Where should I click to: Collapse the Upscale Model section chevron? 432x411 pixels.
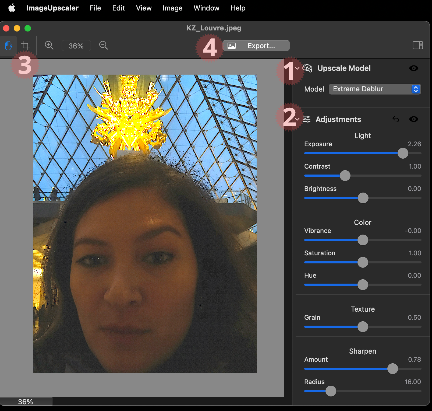pos(297,68)
